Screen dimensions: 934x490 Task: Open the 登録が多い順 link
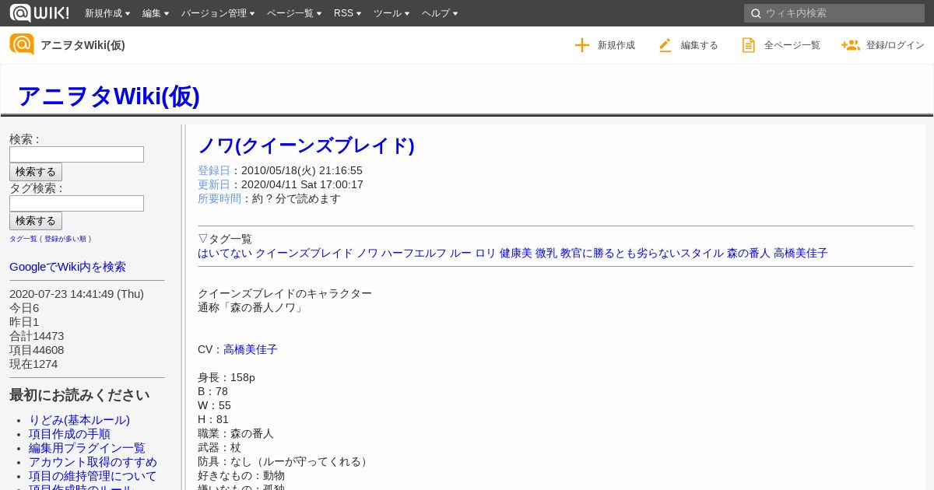pos(65,239)
